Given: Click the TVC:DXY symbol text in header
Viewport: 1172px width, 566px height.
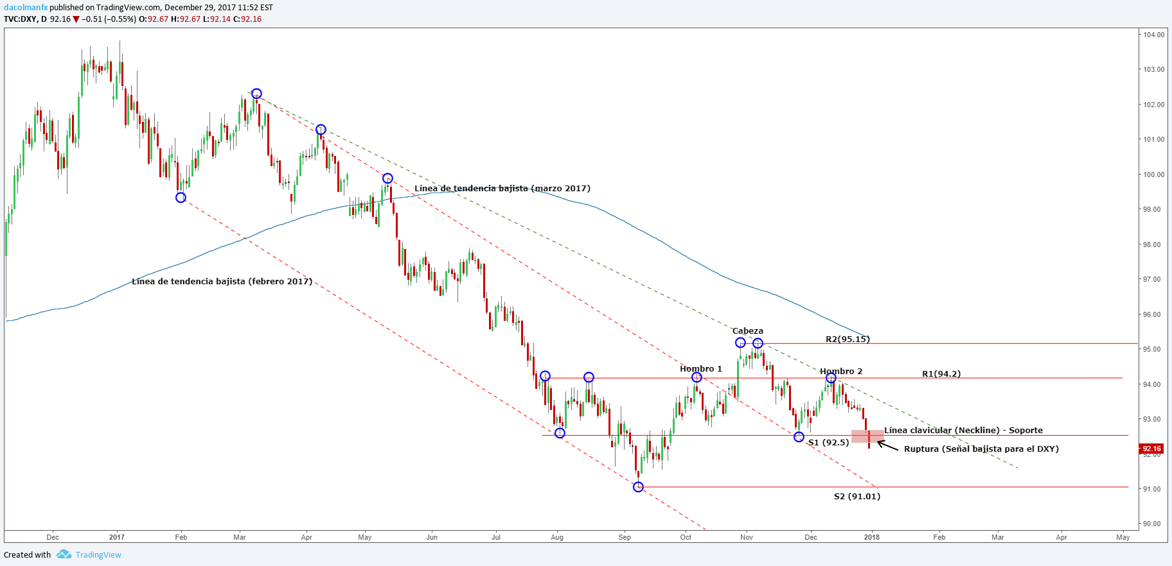Looking at the screenshot, I should pos(20,19).
